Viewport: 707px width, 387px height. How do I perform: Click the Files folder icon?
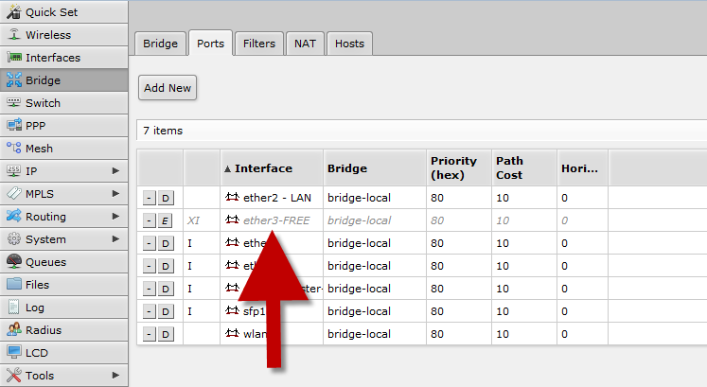14,284
